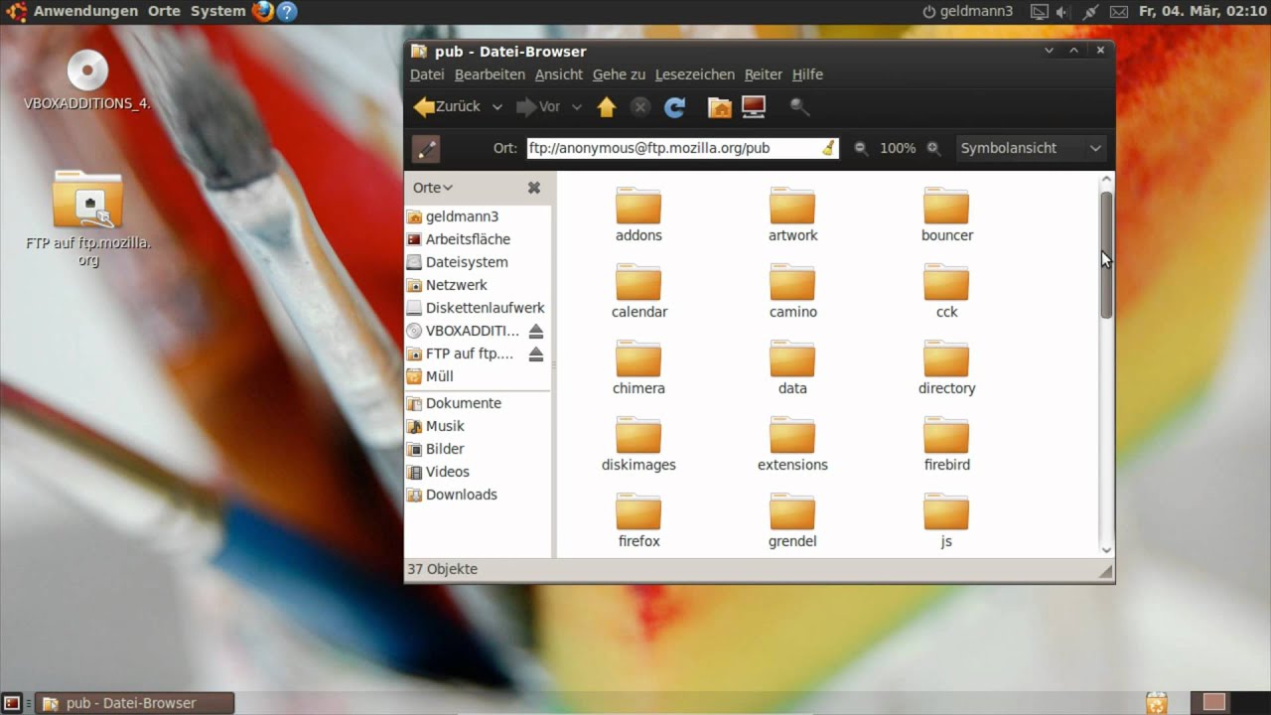
Task: Open the camino folder
Action: tap(792, 291)
